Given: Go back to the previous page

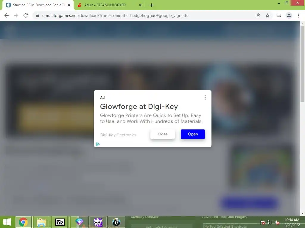Looking at the screenshot, I should coord(7,15).
